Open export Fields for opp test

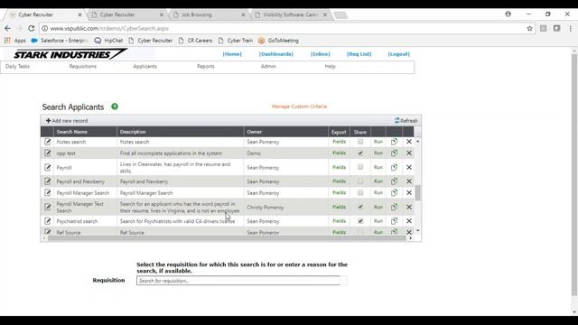pyautogui.click(x=340, y=153)
